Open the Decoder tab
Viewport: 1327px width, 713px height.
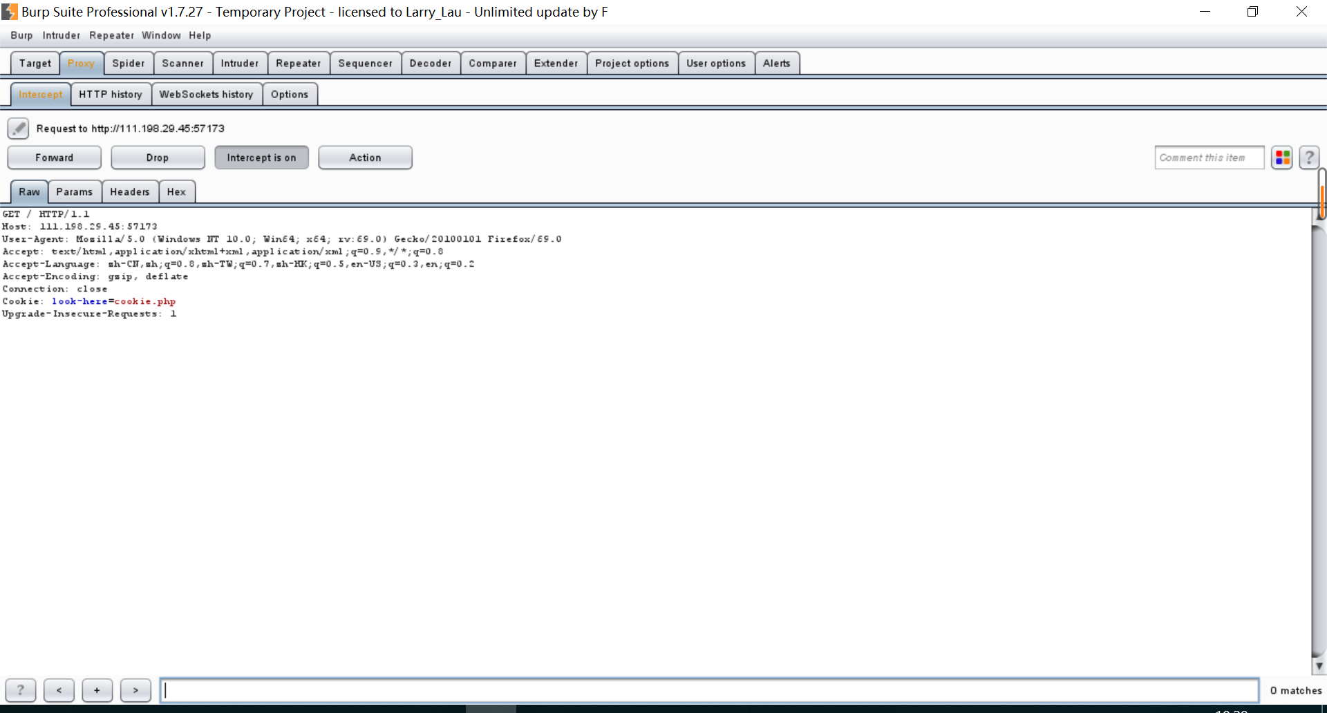pos(431,63)
